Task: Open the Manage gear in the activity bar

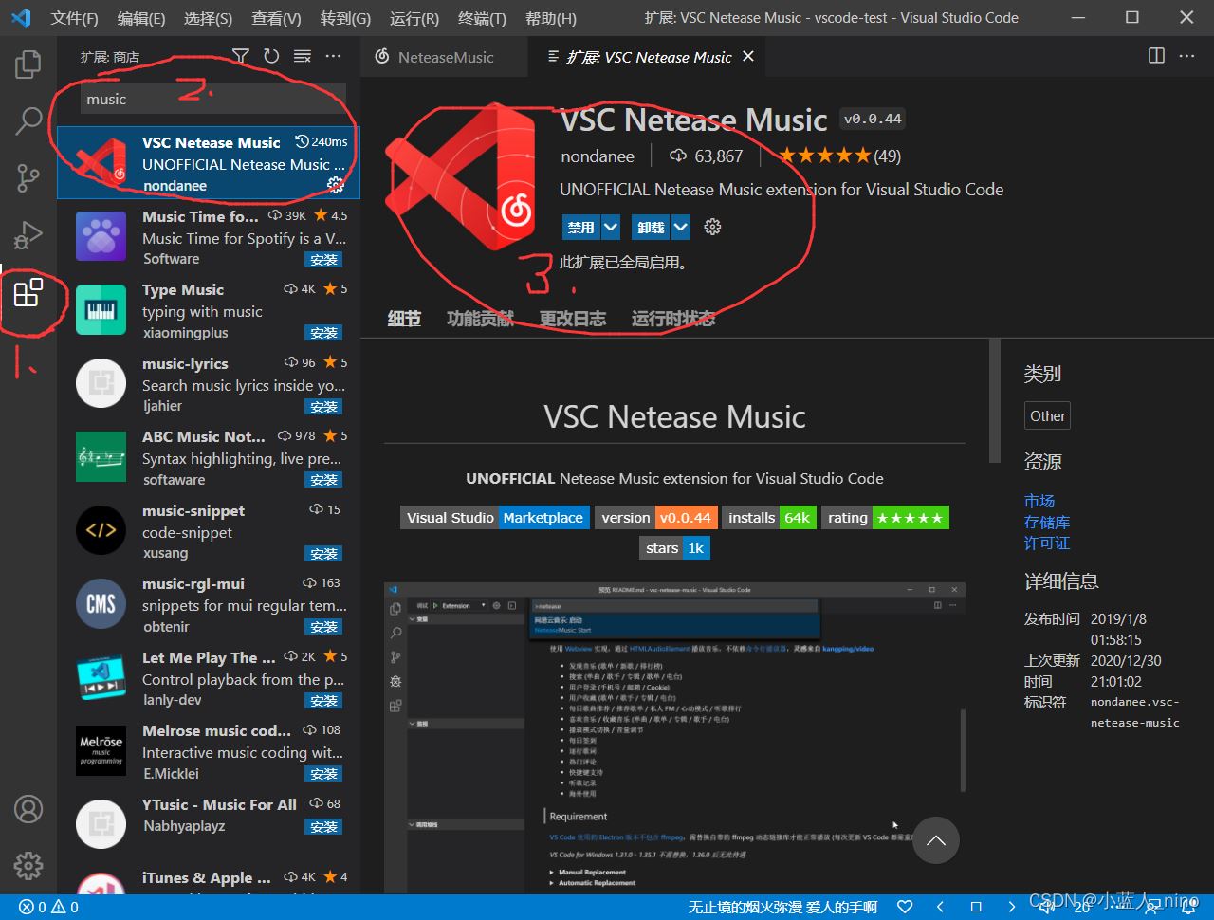Action: pyautogui.click(x=28, y=865)
